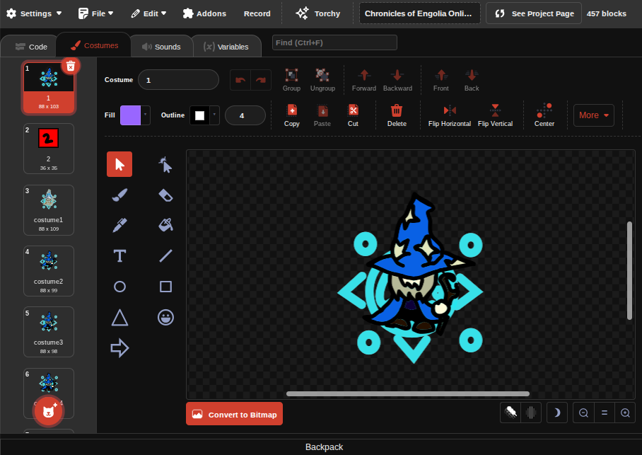Select the Pencil tool

coord(119,225)
